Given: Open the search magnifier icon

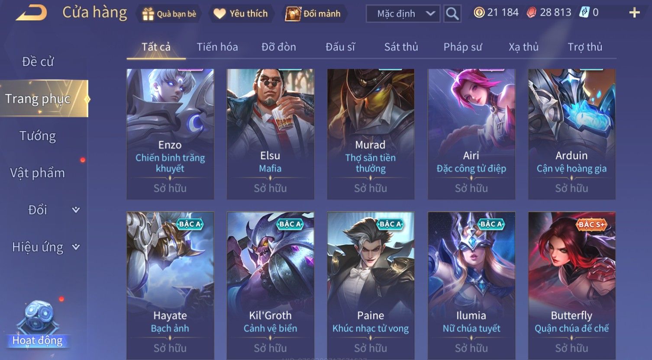Looking at the screenshot, I should [x=452, y=14].
